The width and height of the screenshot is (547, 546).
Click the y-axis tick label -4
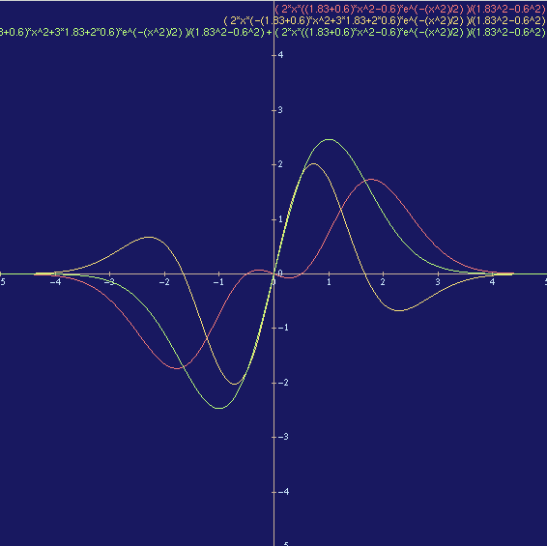[x=283, y=492]
